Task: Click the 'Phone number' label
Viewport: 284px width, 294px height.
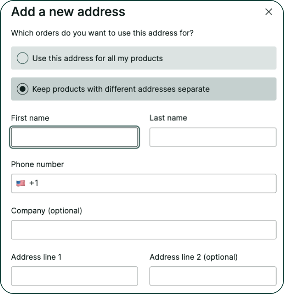Action: 37,164
